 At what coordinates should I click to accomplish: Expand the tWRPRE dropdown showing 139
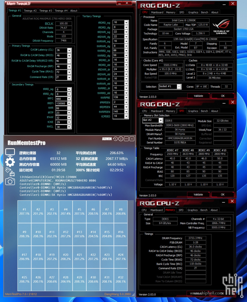pos(126,97)
